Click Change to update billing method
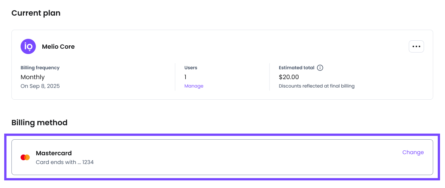 413,152
